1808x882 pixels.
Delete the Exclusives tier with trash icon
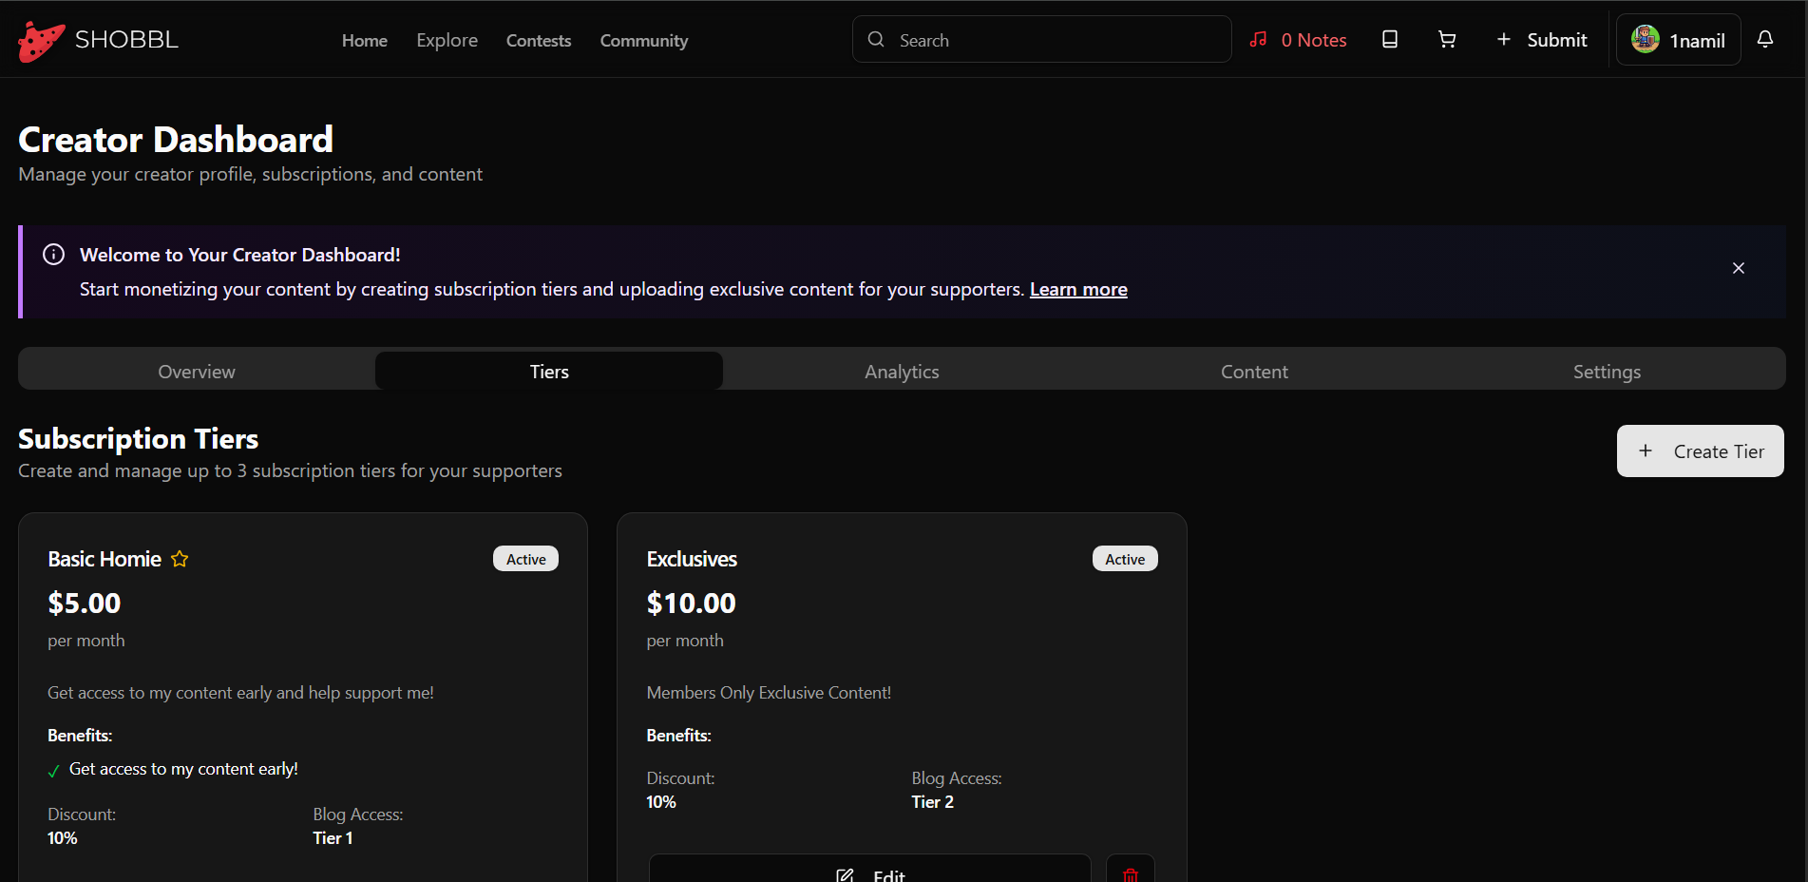(x=1130, y=872)
